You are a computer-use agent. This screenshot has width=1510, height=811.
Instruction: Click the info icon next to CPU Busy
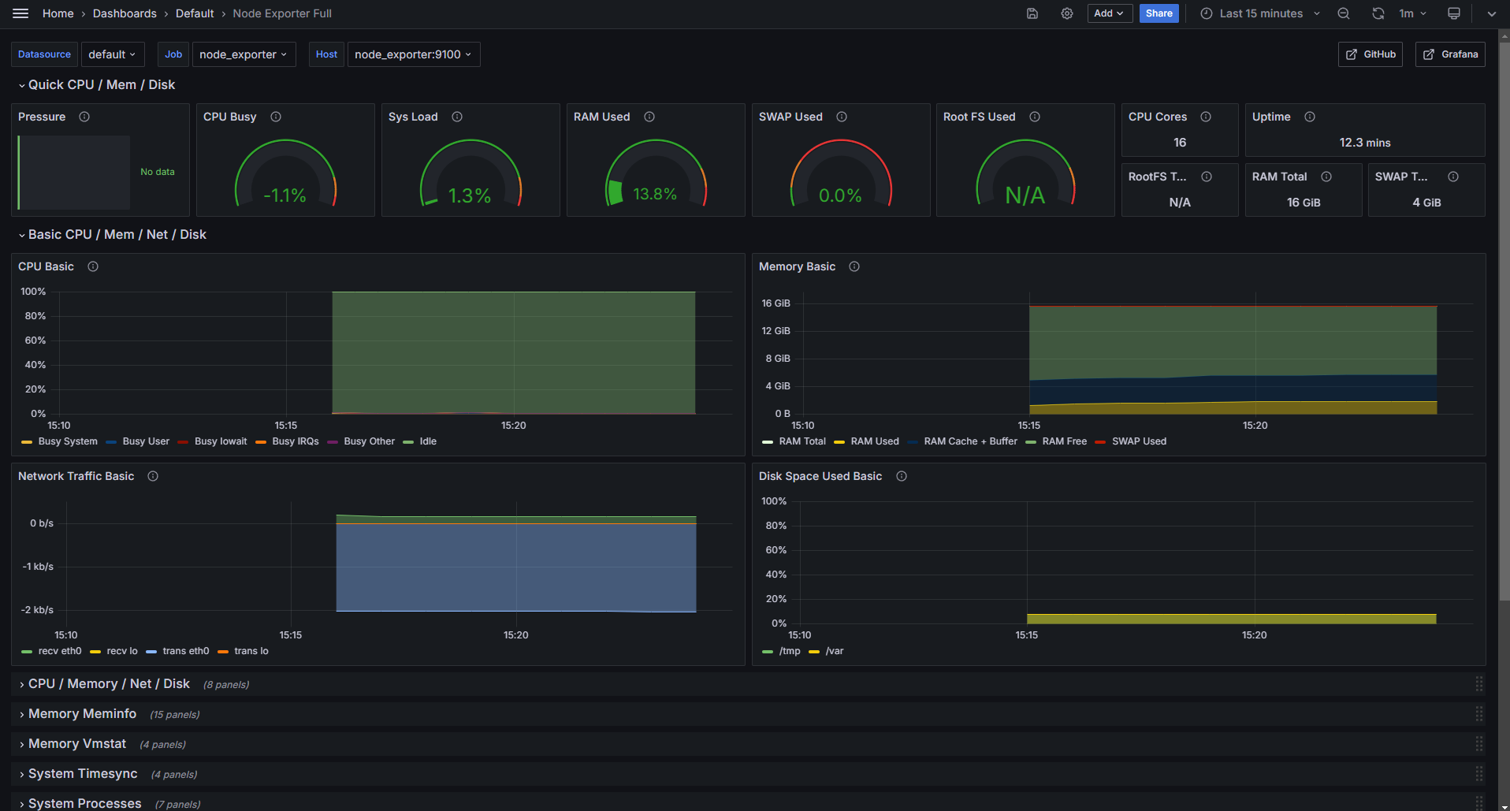point(276,117)
